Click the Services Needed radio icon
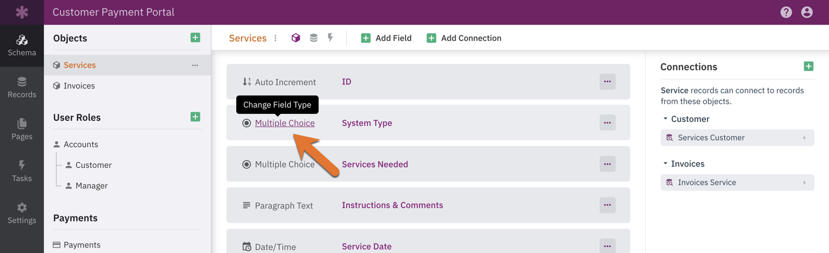The image size is (829, 253). coord(247,164)
